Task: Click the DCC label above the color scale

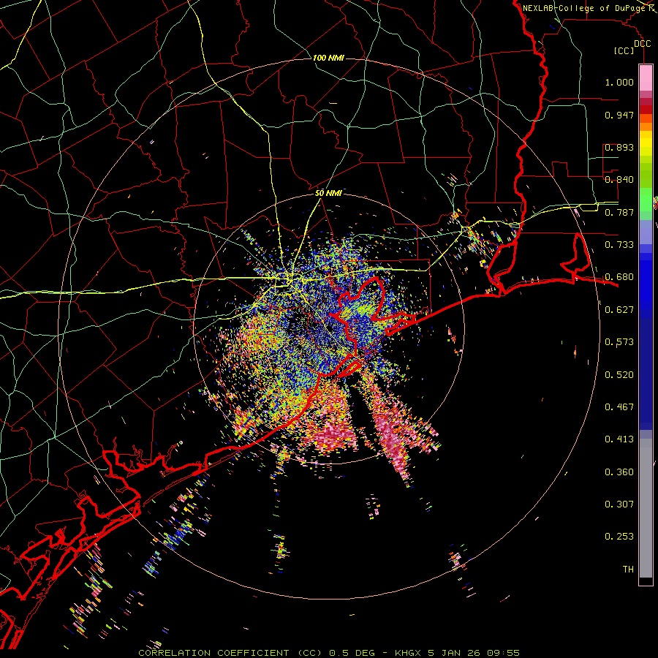Action: pyautogui.click(x=642, y=44)
